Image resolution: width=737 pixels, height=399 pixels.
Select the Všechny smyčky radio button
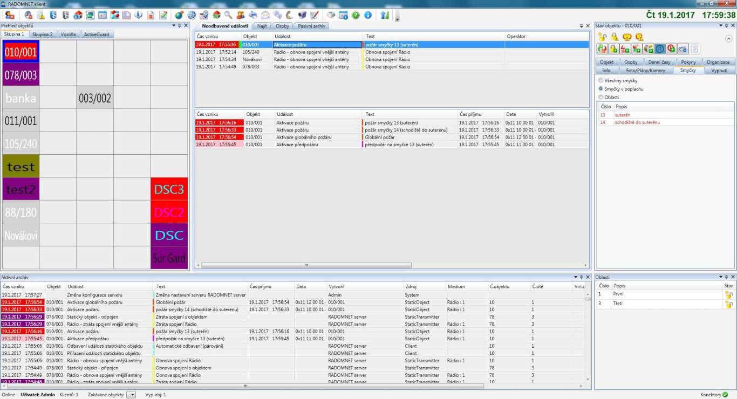601,80
